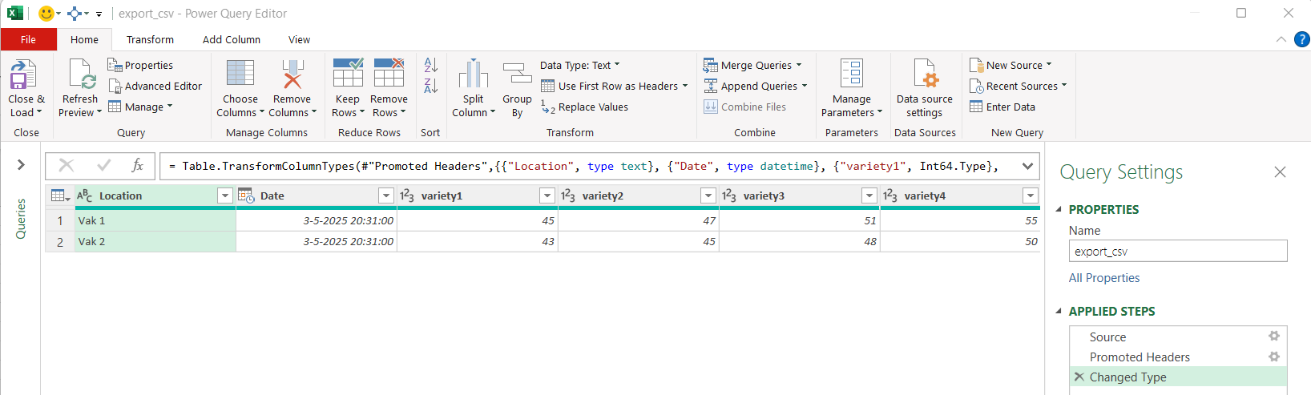Image resolution: width=1311 pixels, height=395 pixels.
Task: Click the Keep Rows icon
Action: click(348, 74)
